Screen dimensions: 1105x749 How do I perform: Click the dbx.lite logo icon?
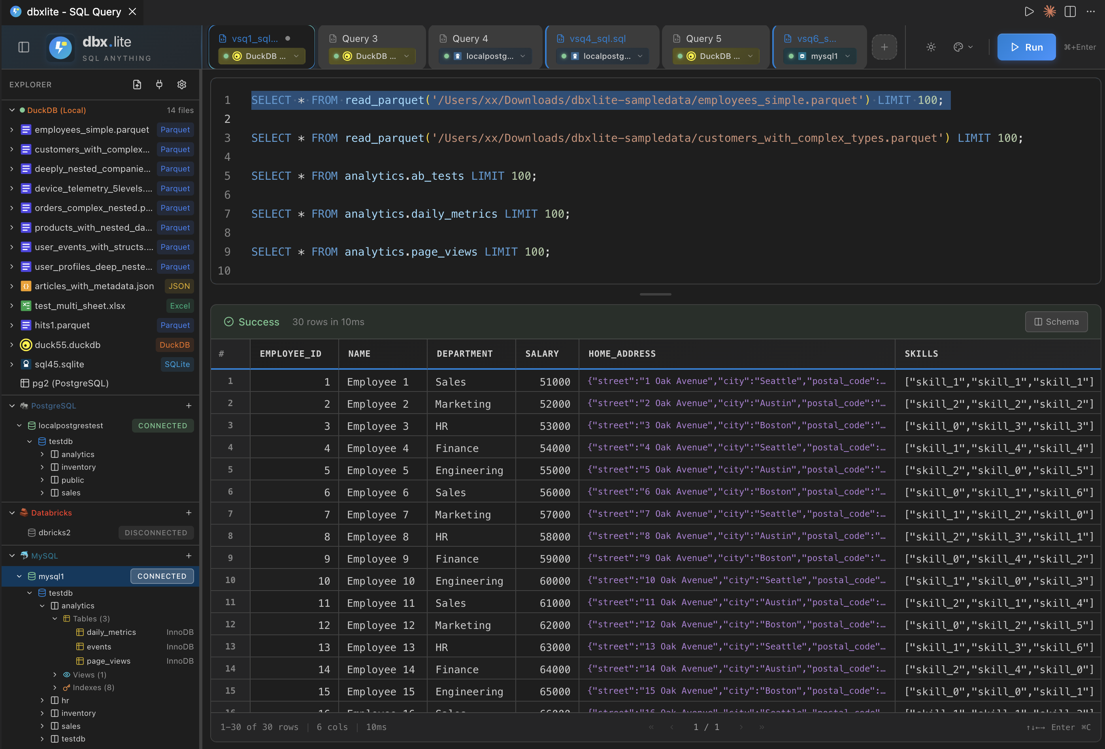60,47
